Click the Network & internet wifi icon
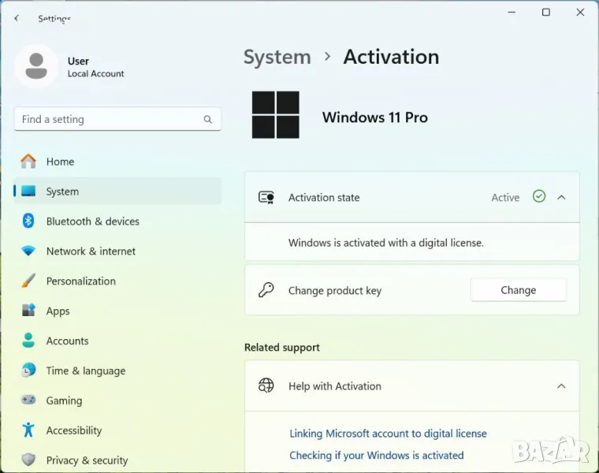599x473 pixels. 28,251
